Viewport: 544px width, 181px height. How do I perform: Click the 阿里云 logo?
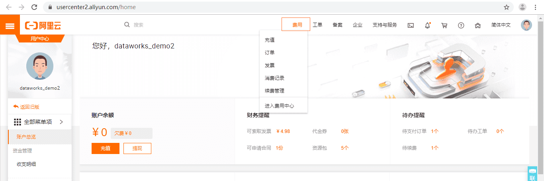(43, 25)
